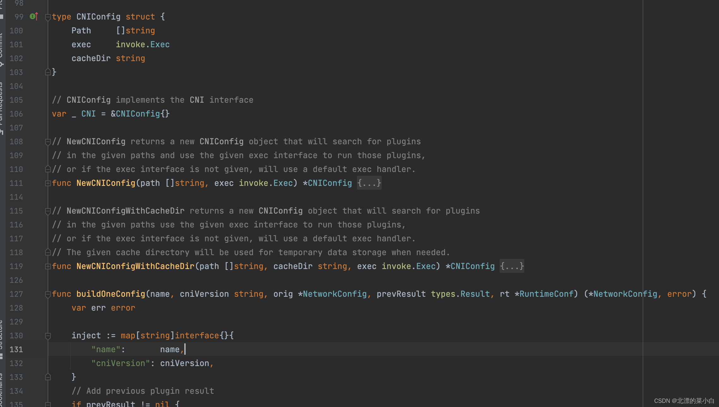
Task: Click the cacheDir parameter on line 119
Action: pyautogui.click(x=293, y=266)
